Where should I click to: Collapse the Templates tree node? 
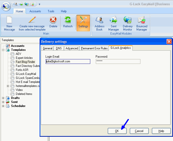3,50
